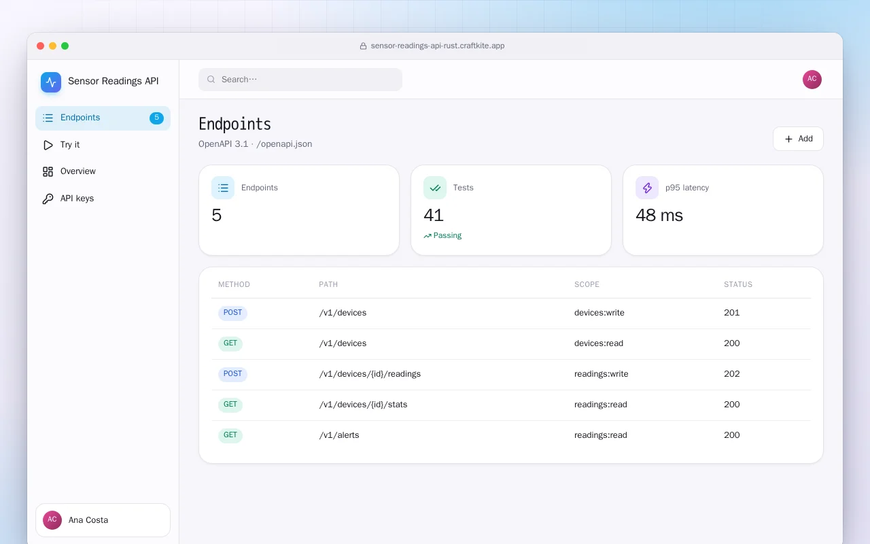Click the Endpoints card list icon

click(223, 188)
